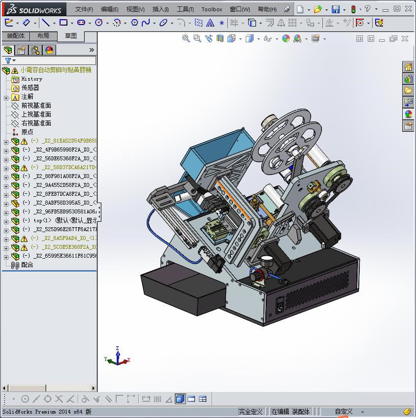Toggle the shaded with edges display button
The width and height of the screenshot is (416, 418).
point(180,399)
